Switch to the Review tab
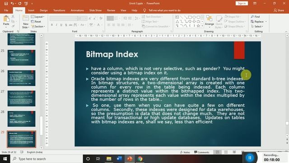Screen dimensions: 289x163 (111, 10)
